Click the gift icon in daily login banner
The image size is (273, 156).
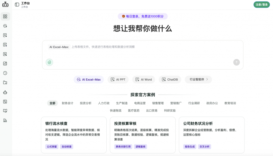[123, 16]
